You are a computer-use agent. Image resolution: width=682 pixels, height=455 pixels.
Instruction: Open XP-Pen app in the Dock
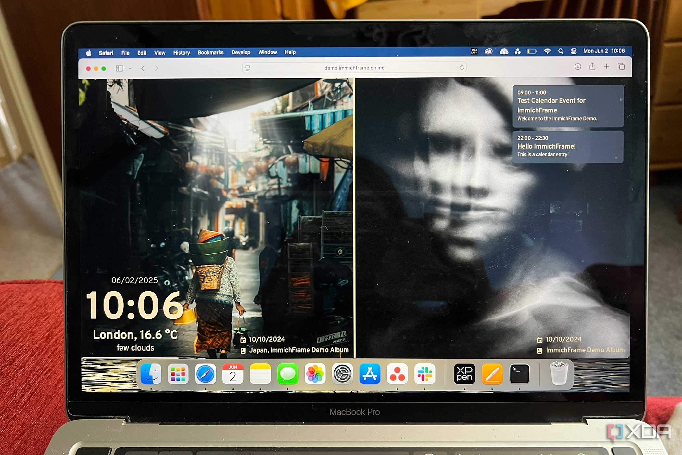464,374
